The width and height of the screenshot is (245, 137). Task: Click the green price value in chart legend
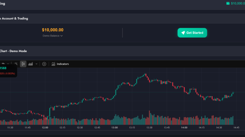click(3, 68)
